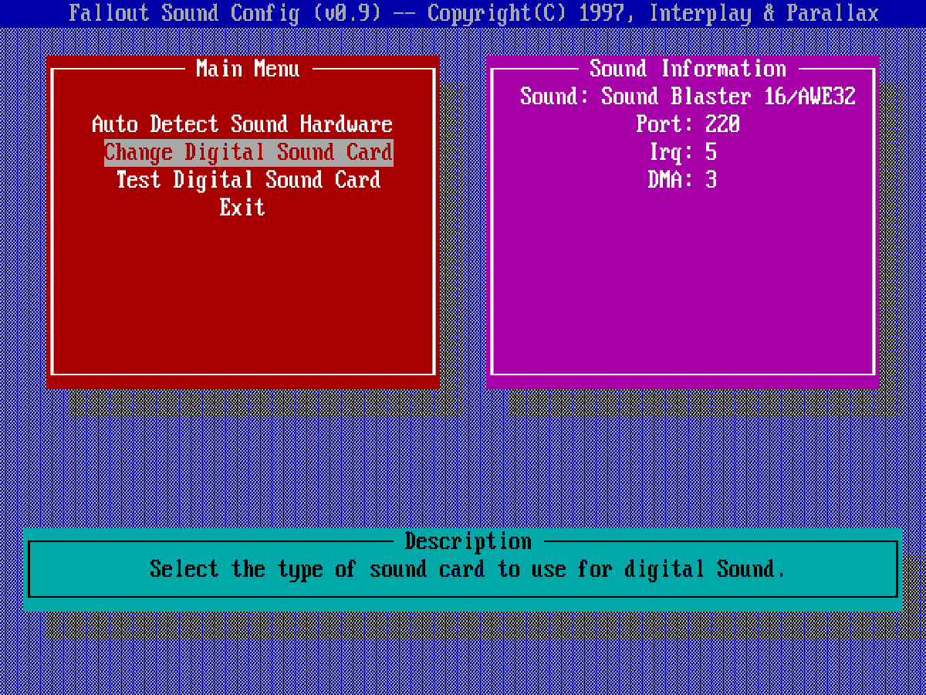Click the 'Port: 220' value line
Viewport: 926px width, 695px height.
tap(688, 124)
